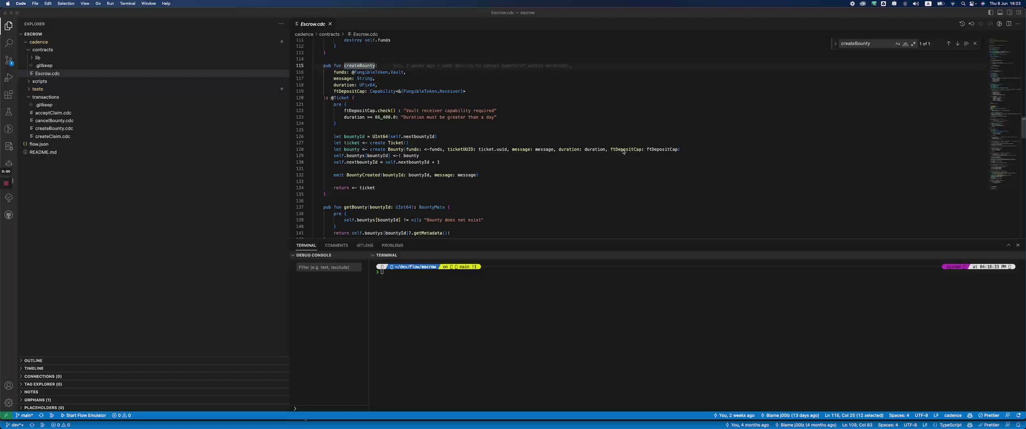Toggle Use Regular Expression in find

tap(913, 43)
